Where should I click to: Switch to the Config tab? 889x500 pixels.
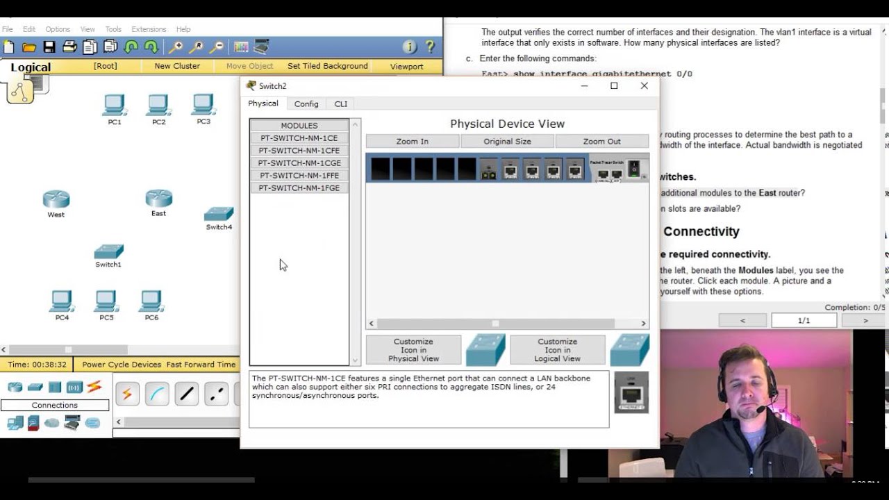(x=306, y=103)
